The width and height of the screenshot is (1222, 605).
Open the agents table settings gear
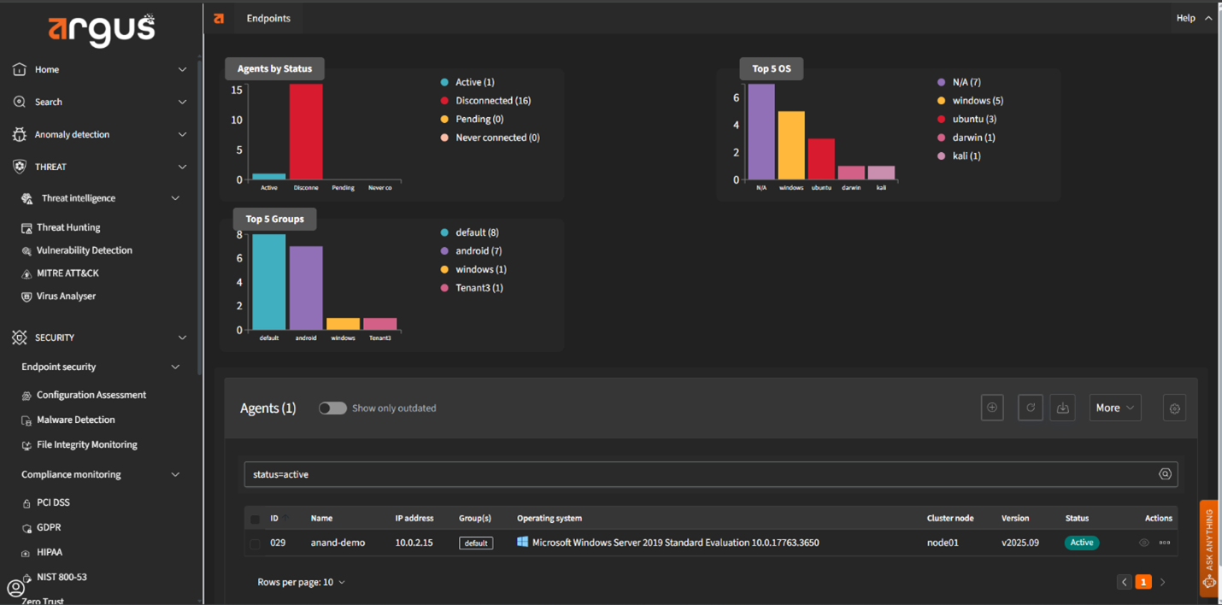coord(1174,408)
